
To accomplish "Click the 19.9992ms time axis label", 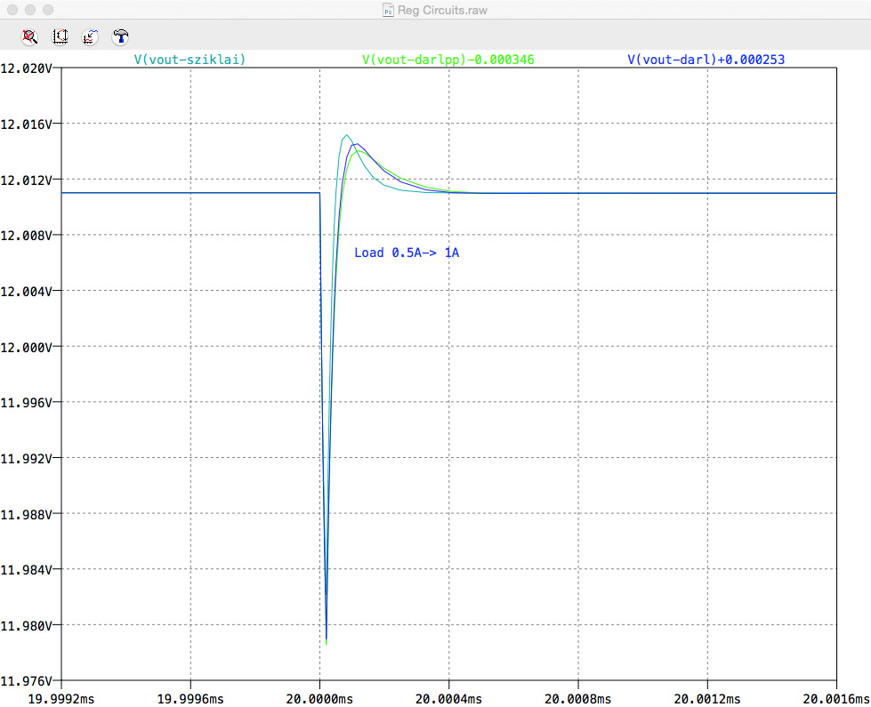I will [x=61, y=699].
